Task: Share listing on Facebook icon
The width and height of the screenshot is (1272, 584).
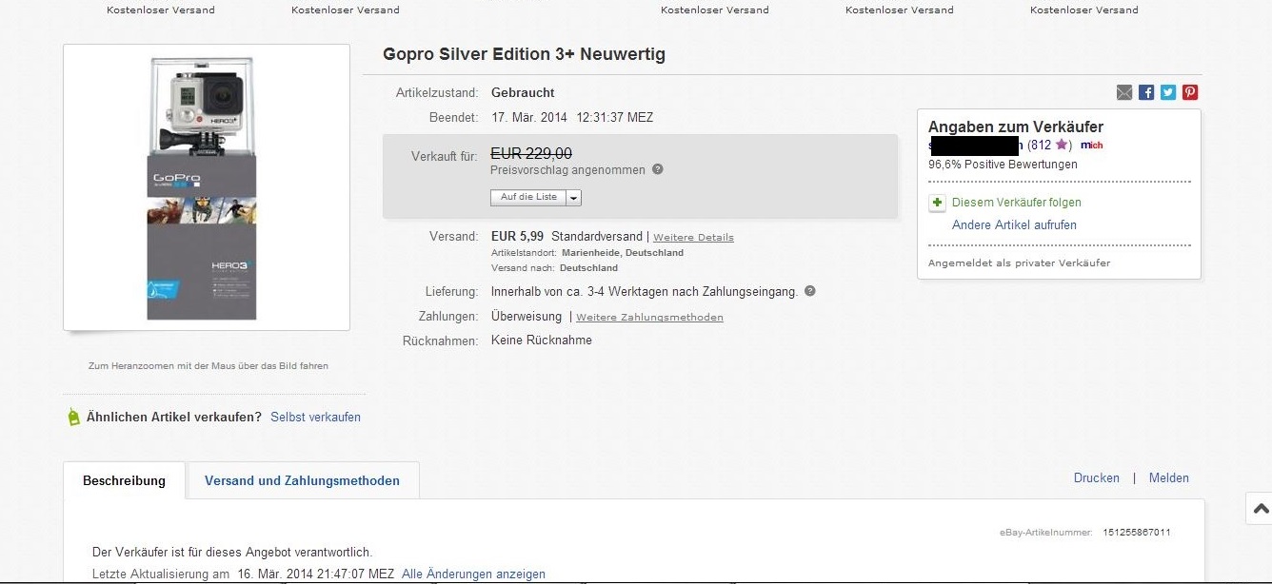Action: click(x=1146, y=92)
